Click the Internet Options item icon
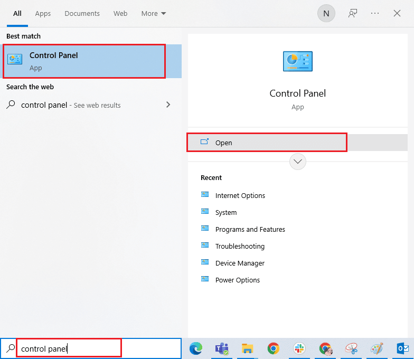 tap(205, 194)
